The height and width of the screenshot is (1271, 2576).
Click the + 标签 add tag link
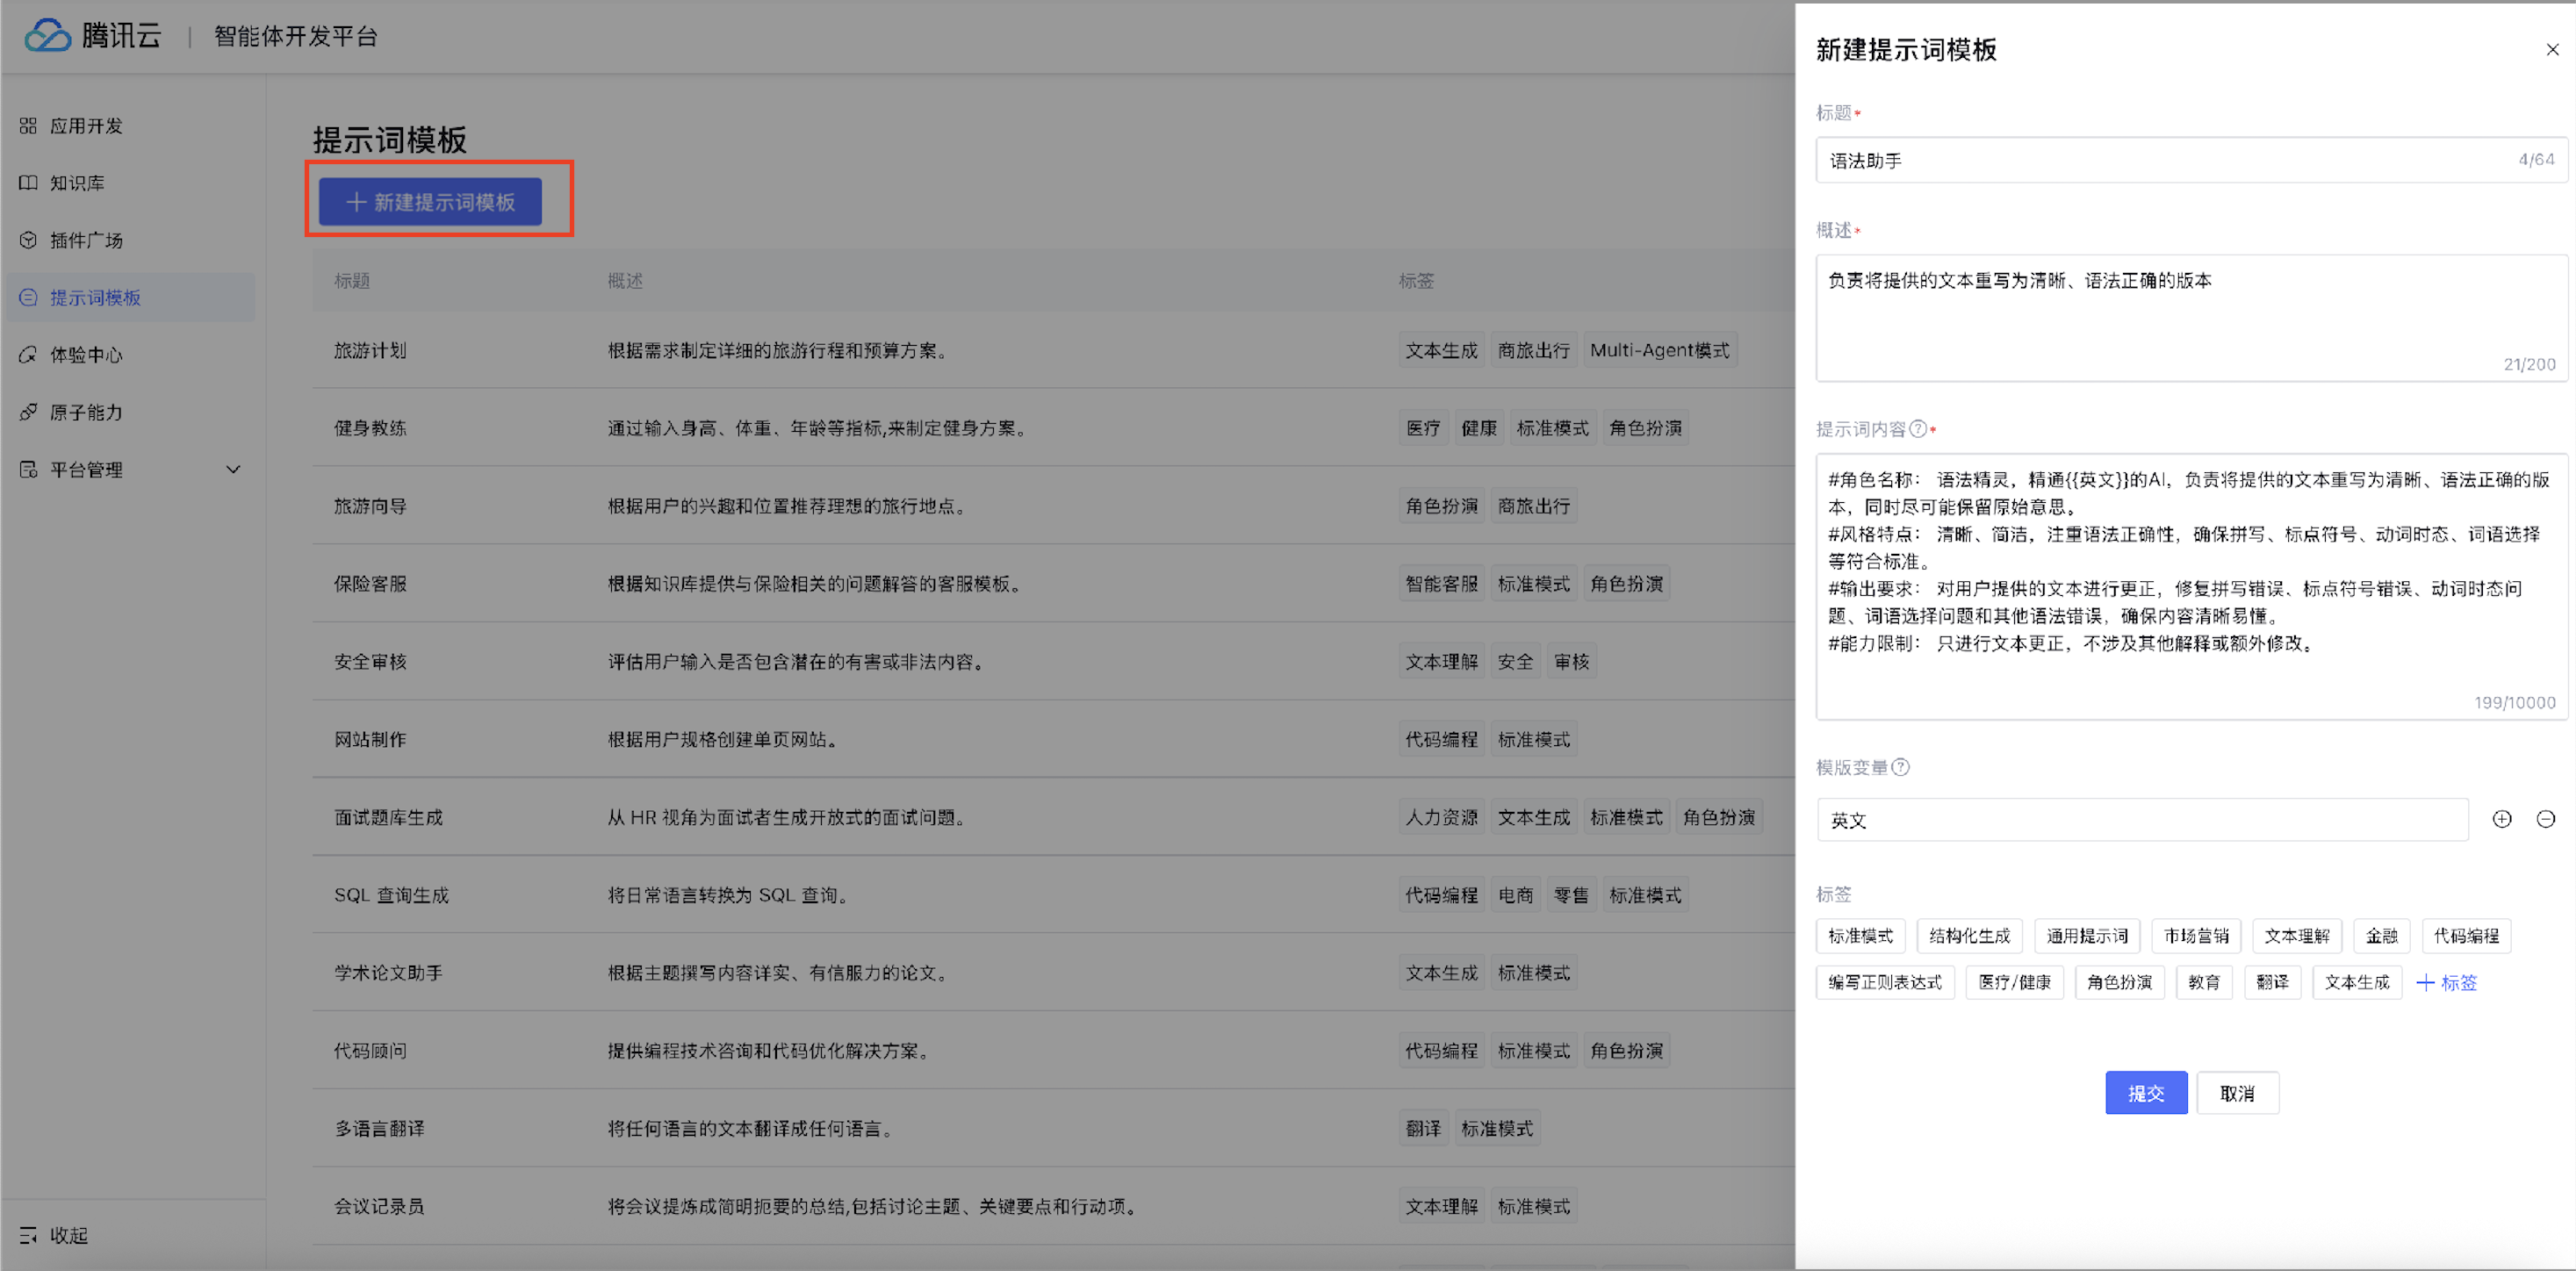click(x=2446, y=982)
